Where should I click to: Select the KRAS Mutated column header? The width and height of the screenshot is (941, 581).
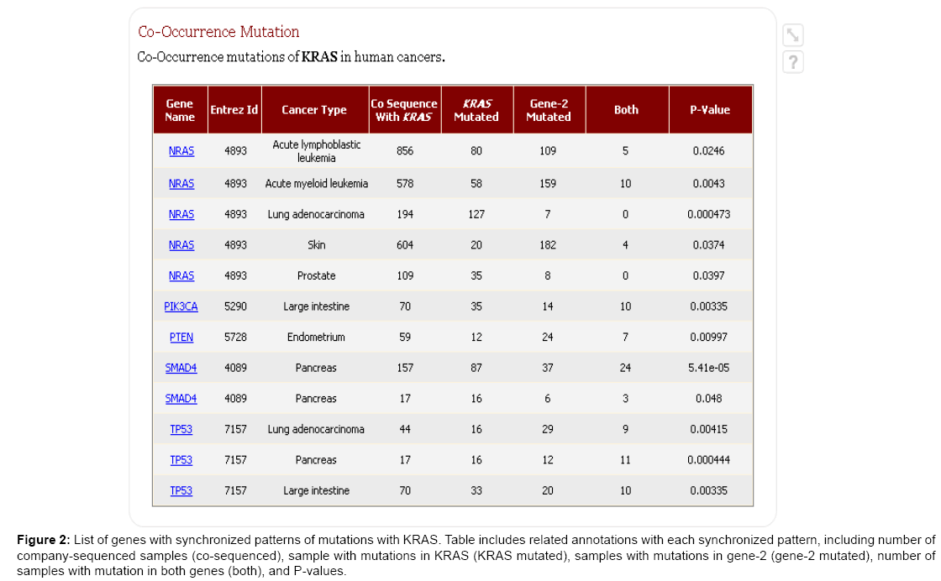476,110
